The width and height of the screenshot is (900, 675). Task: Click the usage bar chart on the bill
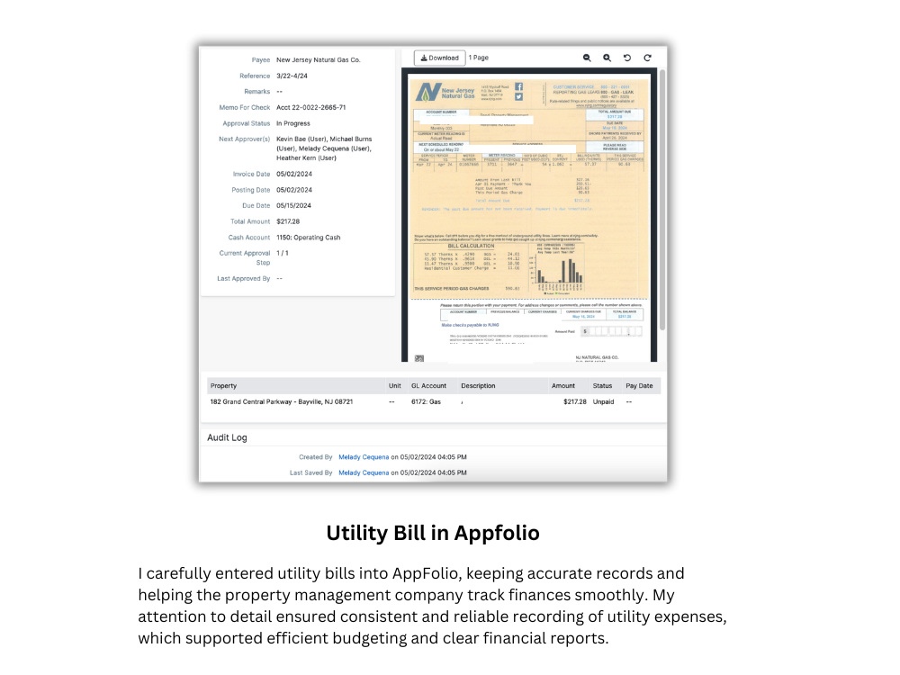pos(559,268)
